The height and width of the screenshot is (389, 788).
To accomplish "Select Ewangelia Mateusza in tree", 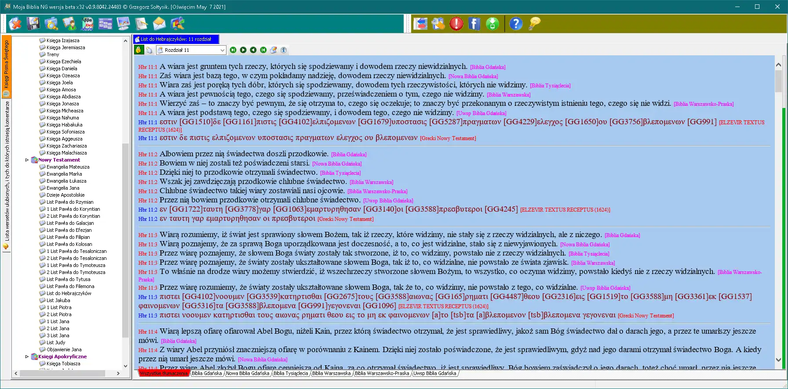I will tap(68, 167).
